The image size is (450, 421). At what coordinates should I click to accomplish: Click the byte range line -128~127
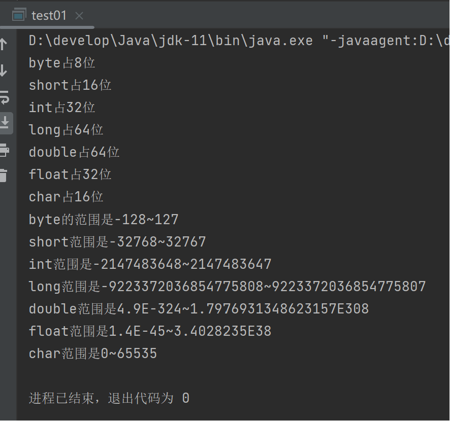coord(104,220)
